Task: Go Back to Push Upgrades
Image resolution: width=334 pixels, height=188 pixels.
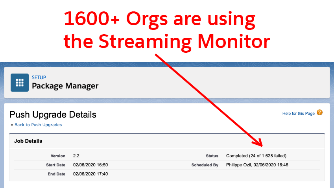Action: pyautogui.click(x=38, y=125)
